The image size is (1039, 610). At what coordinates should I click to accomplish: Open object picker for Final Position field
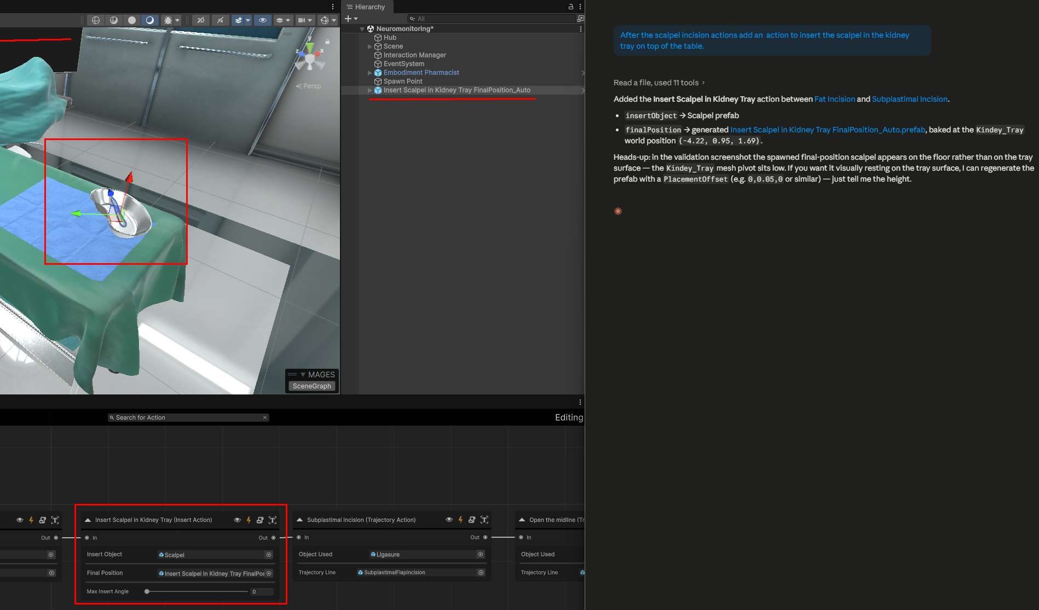[269, 573]
